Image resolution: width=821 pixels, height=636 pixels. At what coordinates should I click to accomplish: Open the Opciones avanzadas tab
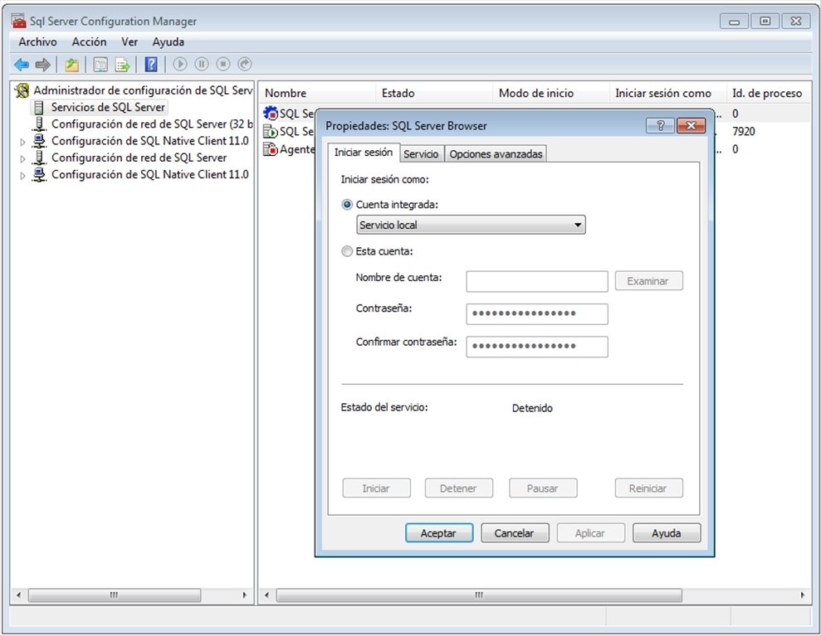496,153
